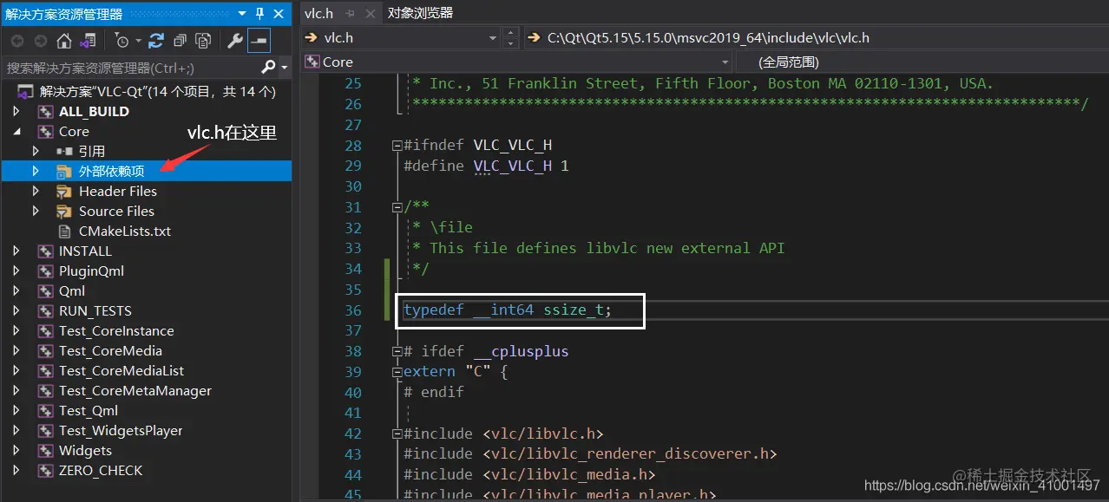Open search options dropdown arrow

tap(285, 68)
